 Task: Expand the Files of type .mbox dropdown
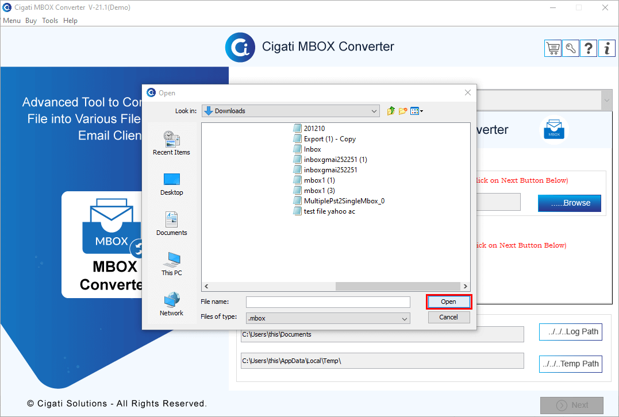click(x=404, y=318)
